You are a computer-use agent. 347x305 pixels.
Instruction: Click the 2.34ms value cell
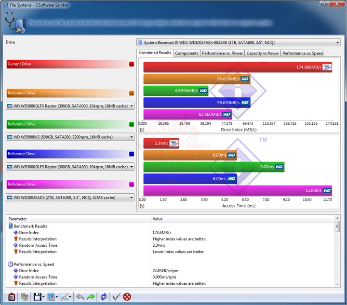(x=159, y=245)
